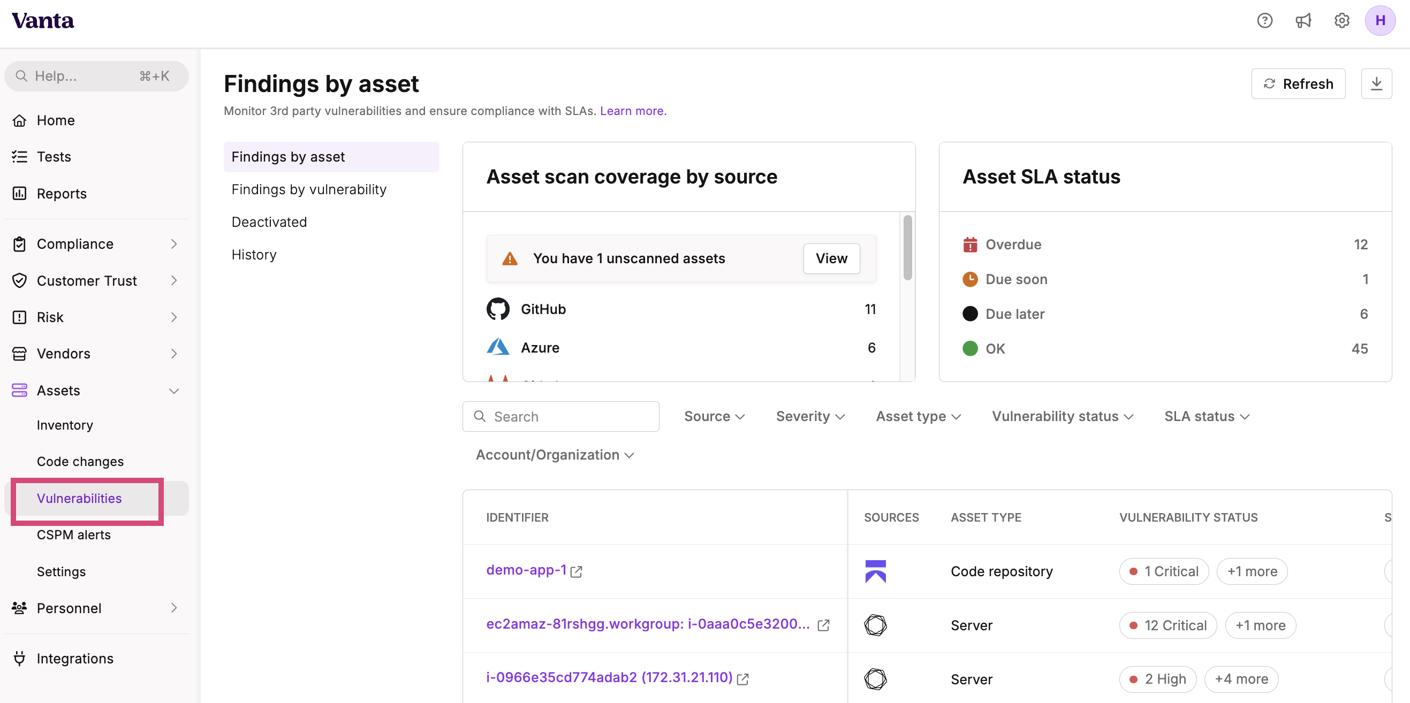Open external link icon beside i-0966e35cd774adab2
The height and width of the screenshot is (703, 1410).
(743, 679)
